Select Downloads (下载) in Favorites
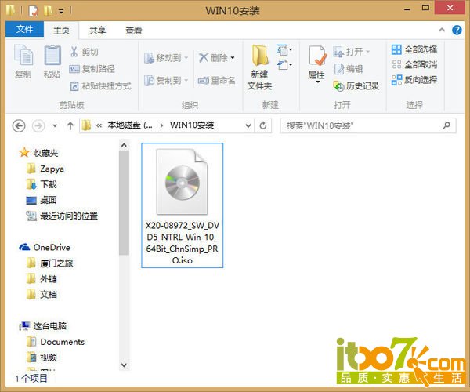The height and width of the screenshot is (392, 470). 42,184
